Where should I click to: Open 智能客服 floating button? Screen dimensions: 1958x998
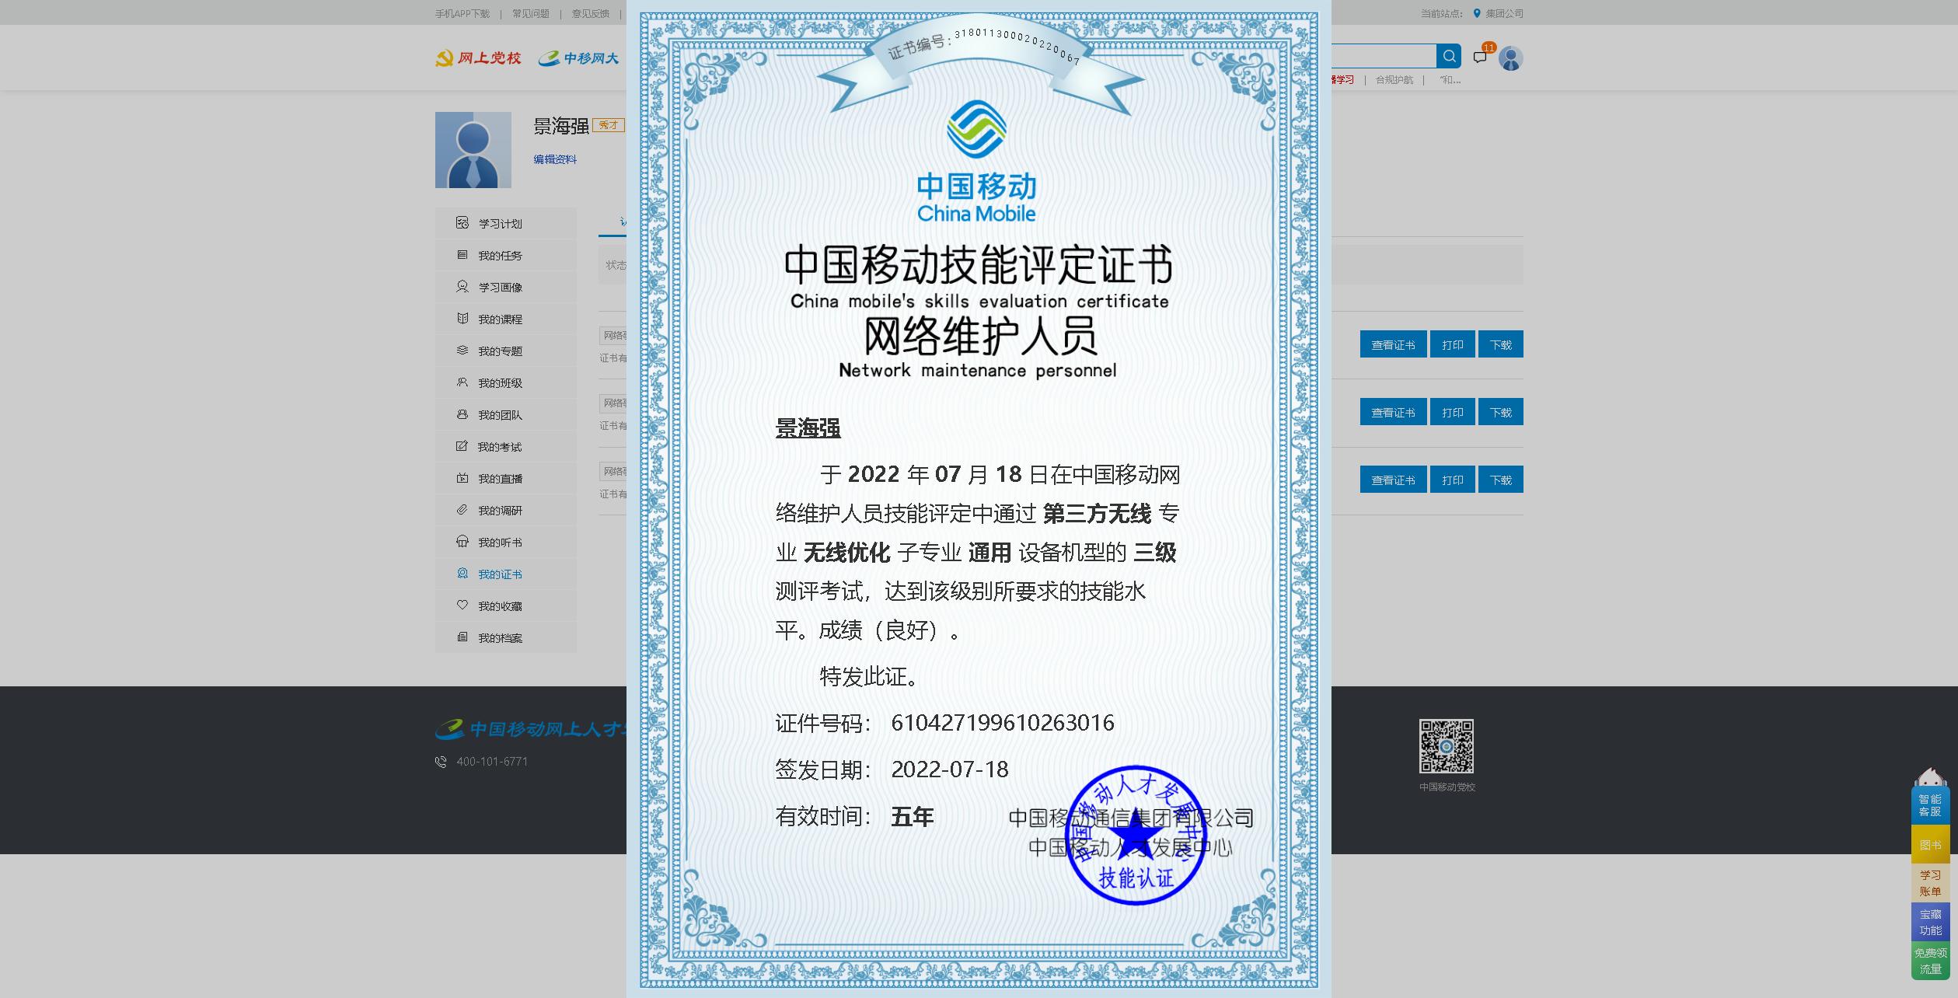[1930, 804]
